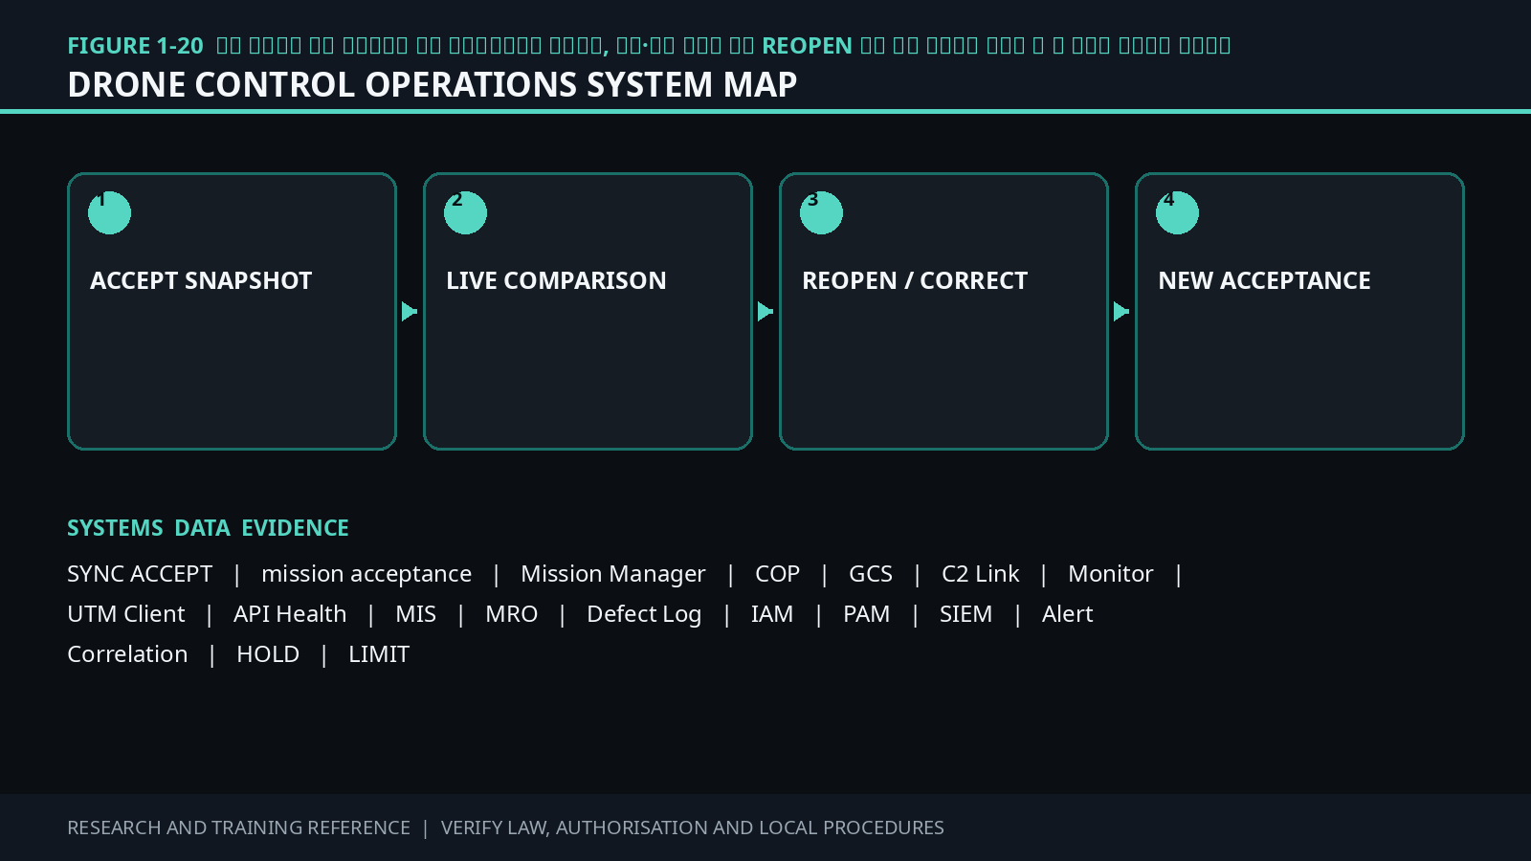1531x861 pixels.
Task: Click VERIFY LAW, AUTHORISATION AND LOCAL PROCEDURES text
Action: [693, 828]
